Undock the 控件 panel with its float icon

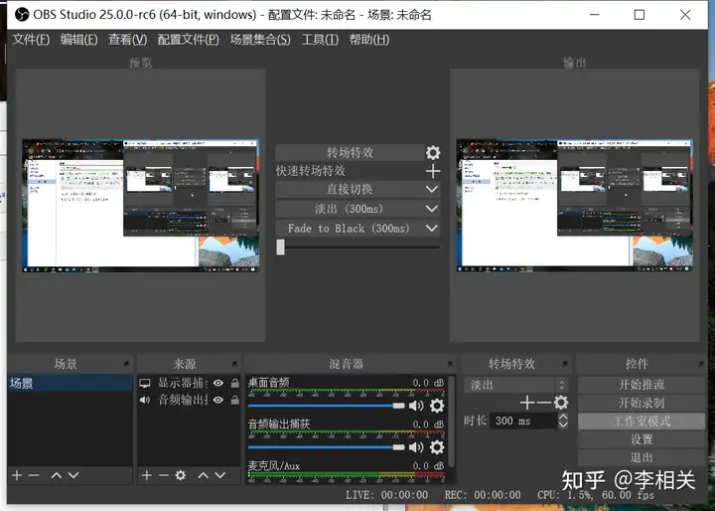click(x=701, y=364)
